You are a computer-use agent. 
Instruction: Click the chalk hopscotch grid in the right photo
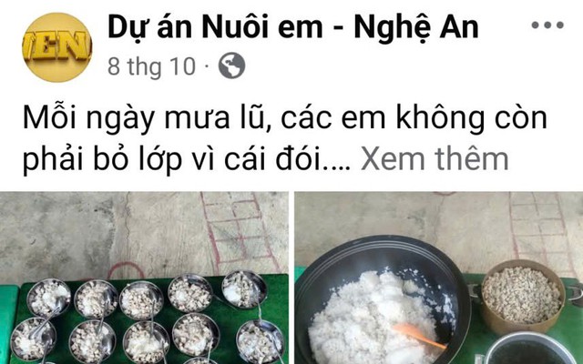pos(539,228)
